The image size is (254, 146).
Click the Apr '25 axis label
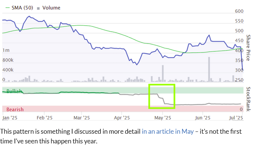click(x=122, y=118)
